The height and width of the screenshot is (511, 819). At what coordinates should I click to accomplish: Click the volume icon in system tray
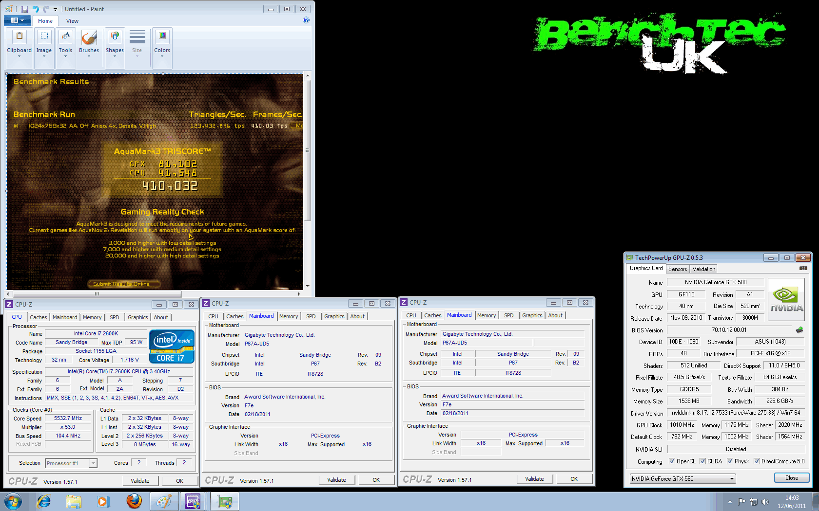coord(765,502)
